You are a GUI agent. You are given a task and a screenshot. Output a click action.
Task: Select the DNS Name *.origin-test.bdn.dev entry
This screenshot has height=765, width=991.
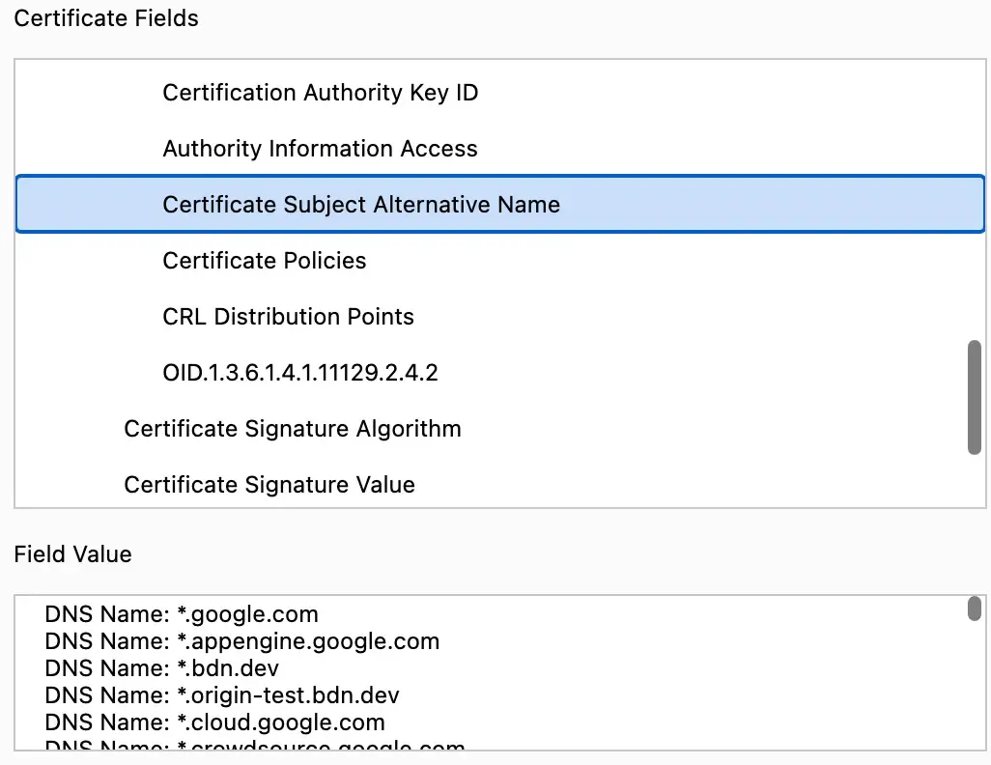[222, 694]
